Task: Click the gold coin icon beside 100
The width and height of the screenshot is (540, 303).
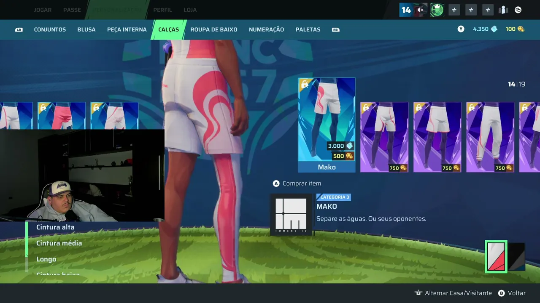Action: pyautogui.click(x=521, y=29)
